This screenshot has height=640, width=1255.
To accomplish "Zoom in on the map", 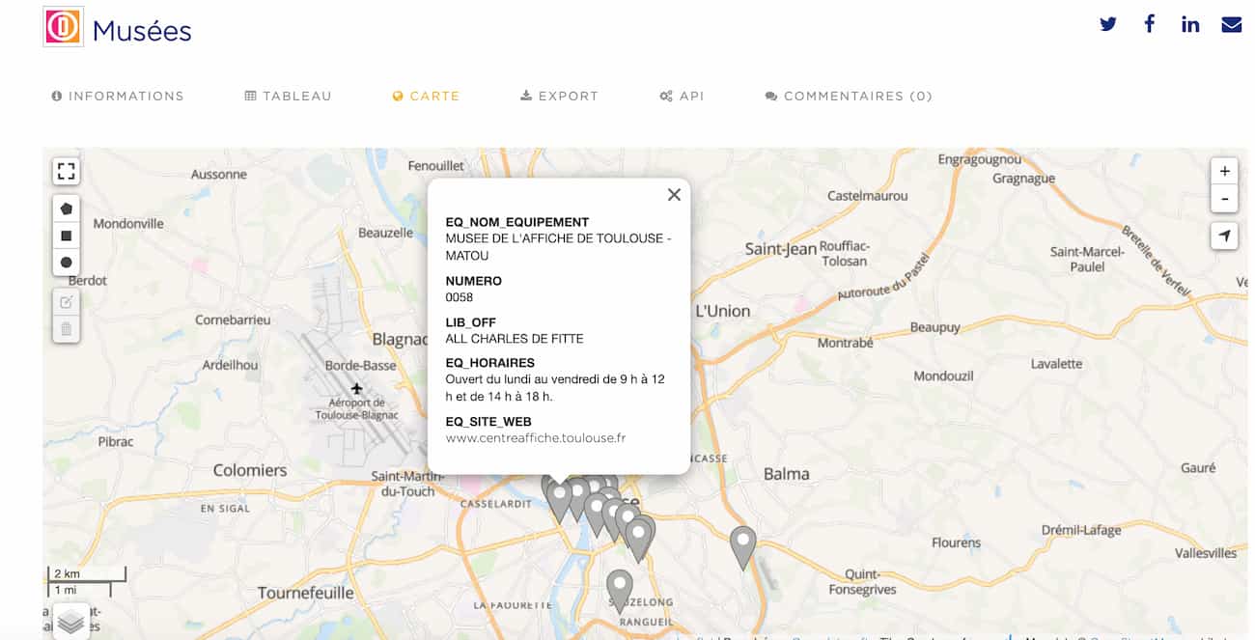I will click(x=1224, y=172).
